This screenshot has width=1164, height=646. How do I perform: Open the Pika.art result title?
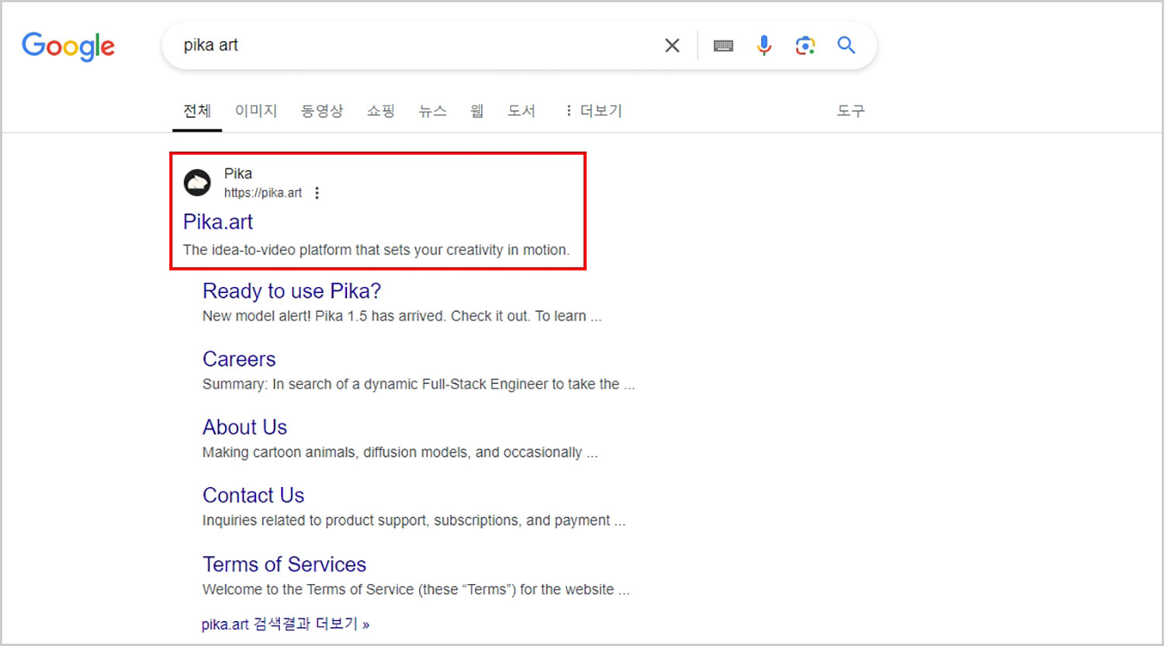tap(218, 222)
